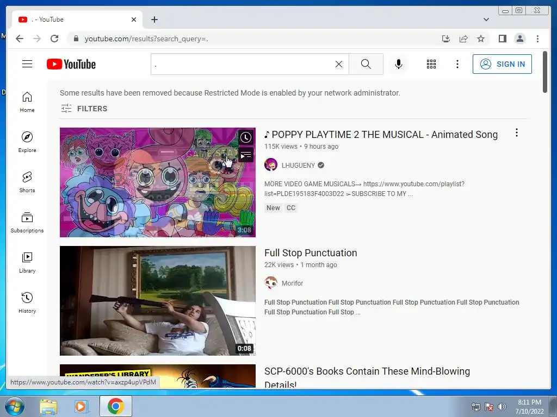Open Shorts in the sidebar
The height and width of the screenshot is (417, 557).
[27, 182]
